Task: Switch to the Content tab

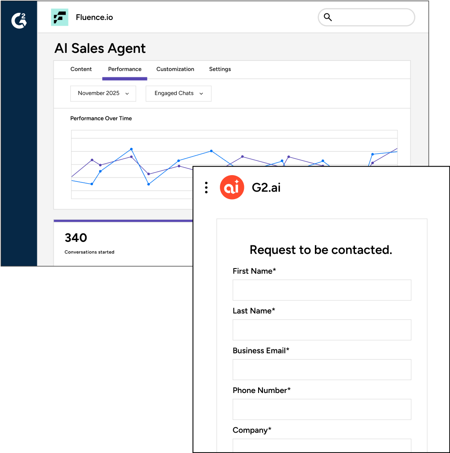Action: click(x=81, y=69)
